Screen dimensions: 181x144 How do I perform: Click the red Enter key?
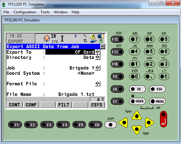163,119
